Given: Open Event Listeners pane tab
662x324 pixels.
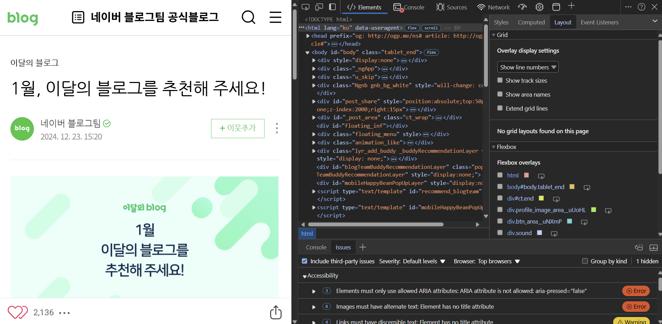Looking at the screenshot, I should coord(600,22).
